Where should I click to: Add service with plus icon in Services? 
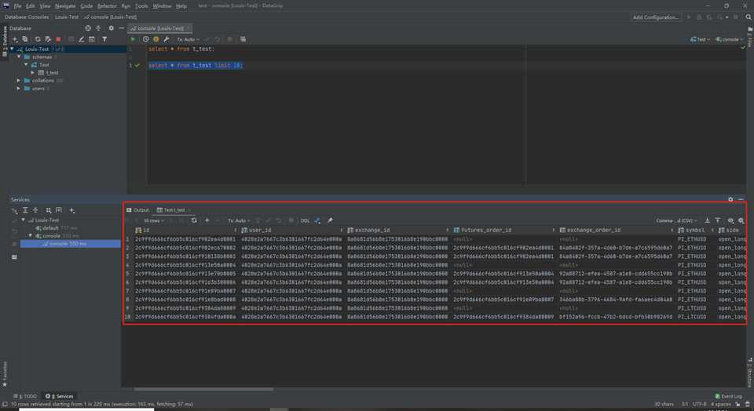tap(72, 210)
